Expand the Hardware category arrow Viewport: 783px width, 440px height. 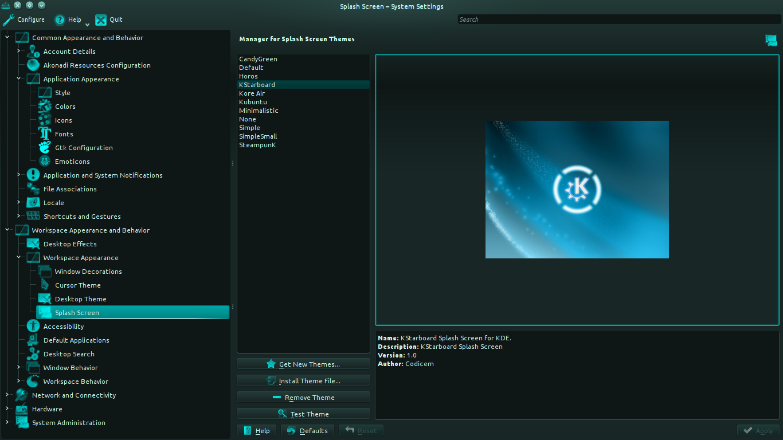(x=7, y=409)
